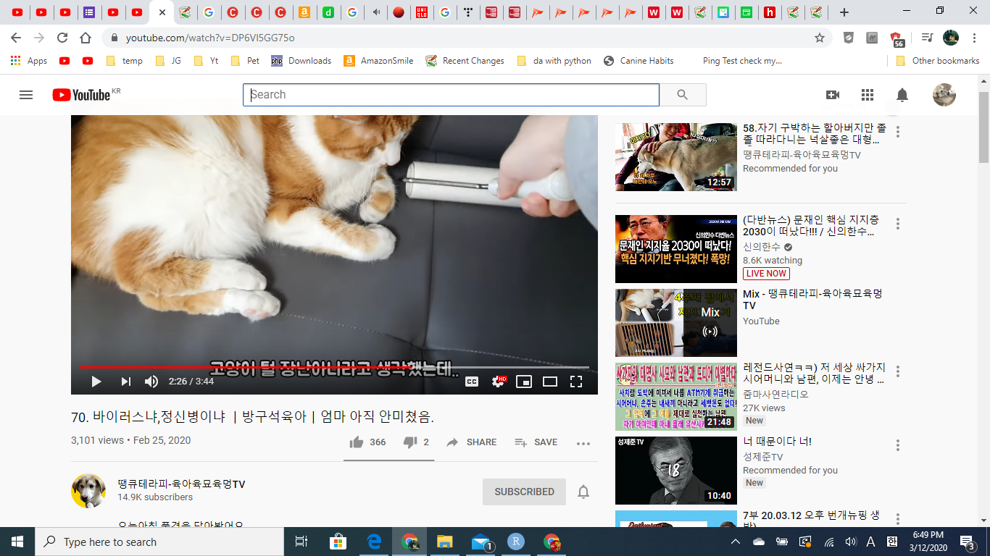Open File Explorer from the taskbar
990x556 pixels.
[x=444, y=542]
